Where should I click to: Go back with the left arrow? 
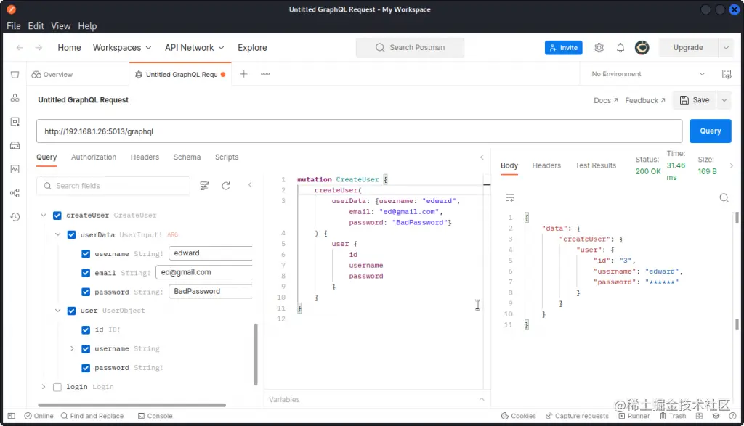tap(20, 47)
